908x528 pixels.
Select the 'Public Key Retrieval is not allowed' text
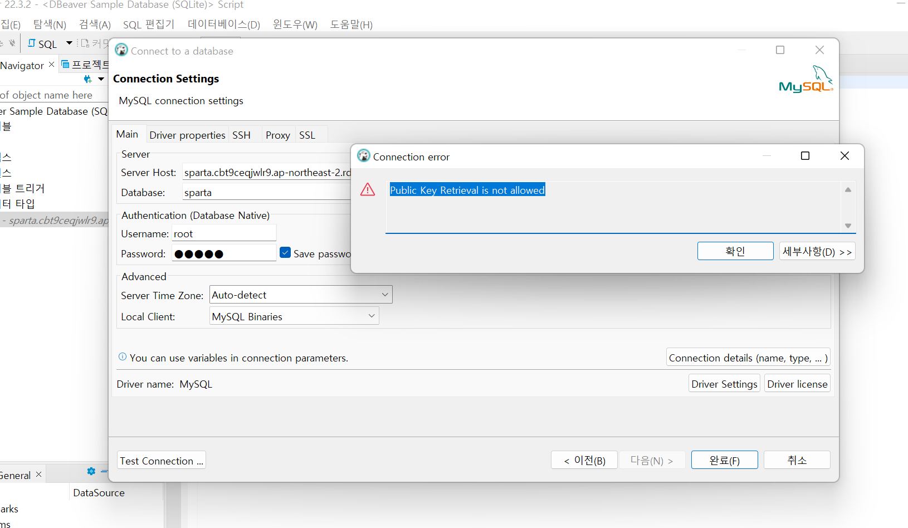pyautogui.click(x=467, y=190)
